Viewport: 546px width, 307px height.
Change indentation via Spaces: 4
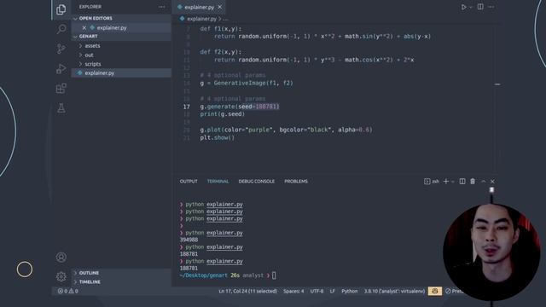(293, 291)
